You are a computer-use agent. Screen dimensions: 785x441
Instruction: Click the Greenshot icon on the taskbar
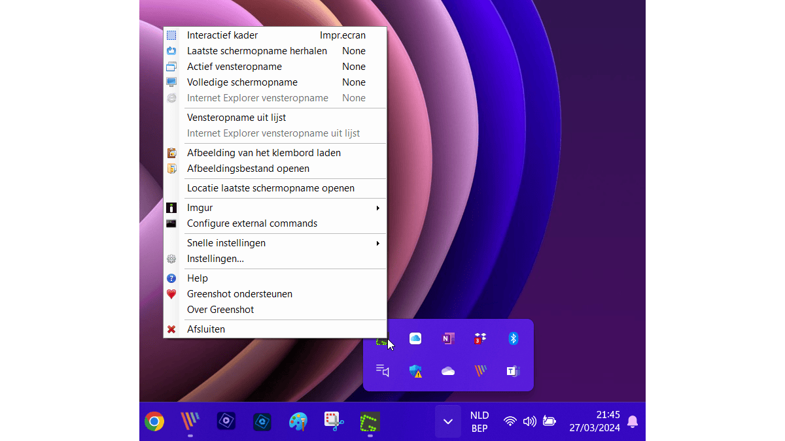click(370, 421)
